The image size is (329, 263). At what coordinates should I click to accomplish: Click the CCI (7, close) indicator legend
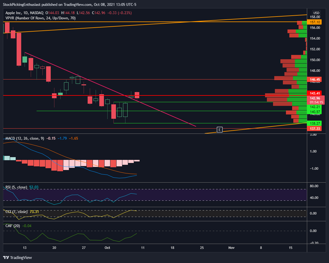pos(16,212)
